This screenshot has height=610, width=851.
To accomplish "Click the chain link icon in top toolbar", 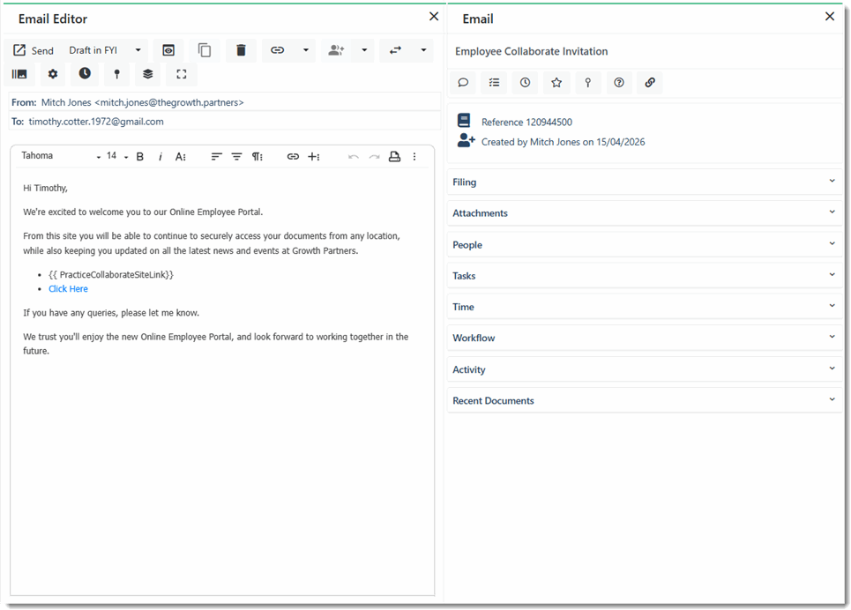I will [277, 50].
